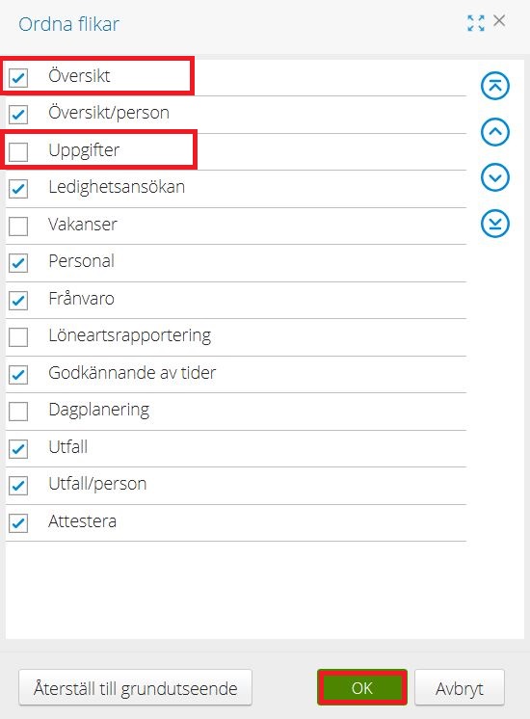Move selected tab up one step
The width and height of the screenshot is (530, 719).
494,132
